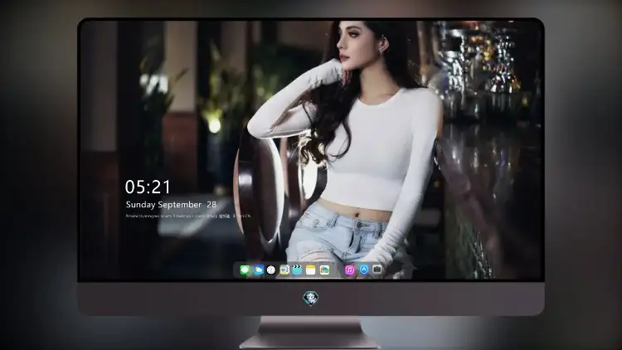Screen dimensions: 622x350
Task: Click the Sunday September 28 date text
Action: (171, 205)
